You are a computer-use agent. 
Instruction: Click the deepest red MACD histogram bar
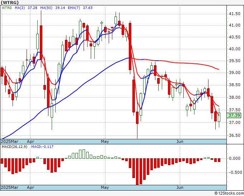click(137, 172)
